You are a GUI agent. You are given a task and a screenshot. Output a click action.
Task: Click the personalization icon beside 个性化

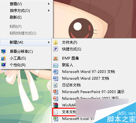[x=3, y=65]
